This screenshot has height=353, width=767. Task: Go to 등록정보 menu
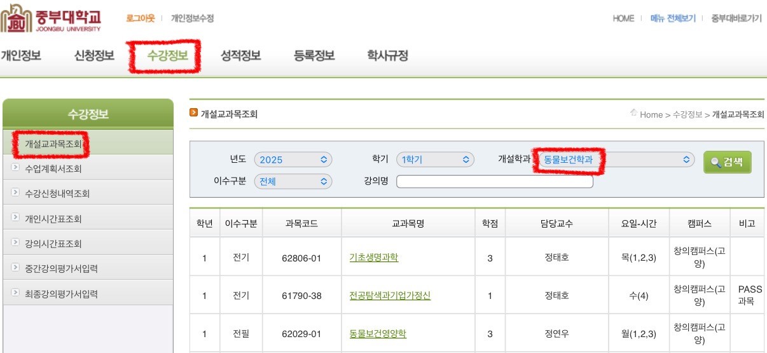point(314,56)
